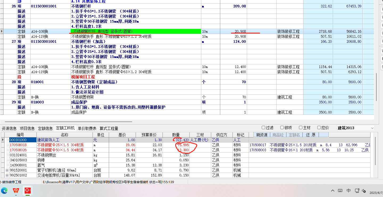Click description 1.含人工及材料
This screenshot has height=197, width=383.
click(85, 87)
